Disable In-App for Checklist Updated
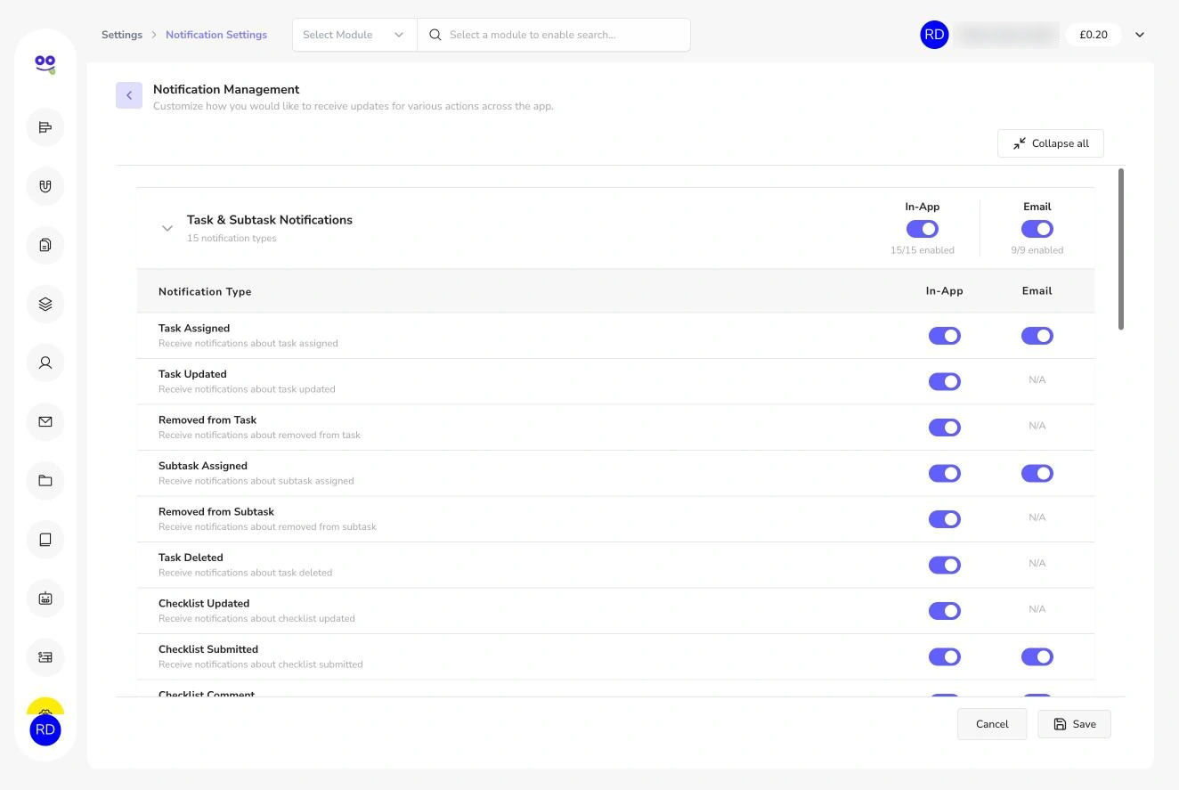The image size is (1179, 790). (945, 611)
